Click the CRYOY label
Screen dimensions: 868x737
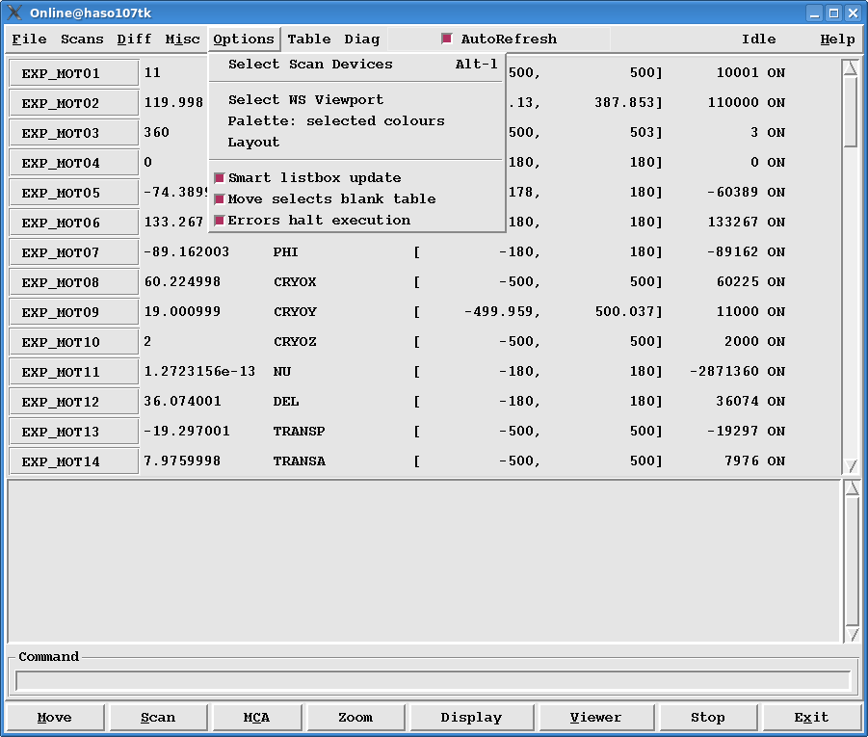pos(295,312)
